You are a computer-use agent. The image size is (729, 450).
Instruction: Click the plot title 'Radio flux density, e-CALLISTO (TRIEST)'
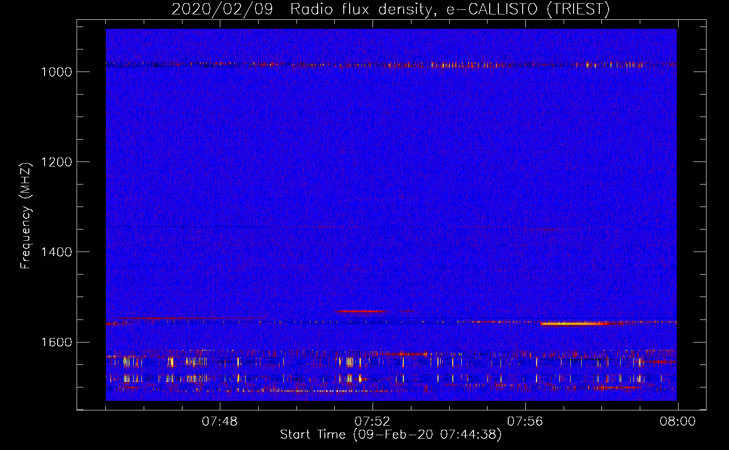pyautogui.click(x=450, y=9)
